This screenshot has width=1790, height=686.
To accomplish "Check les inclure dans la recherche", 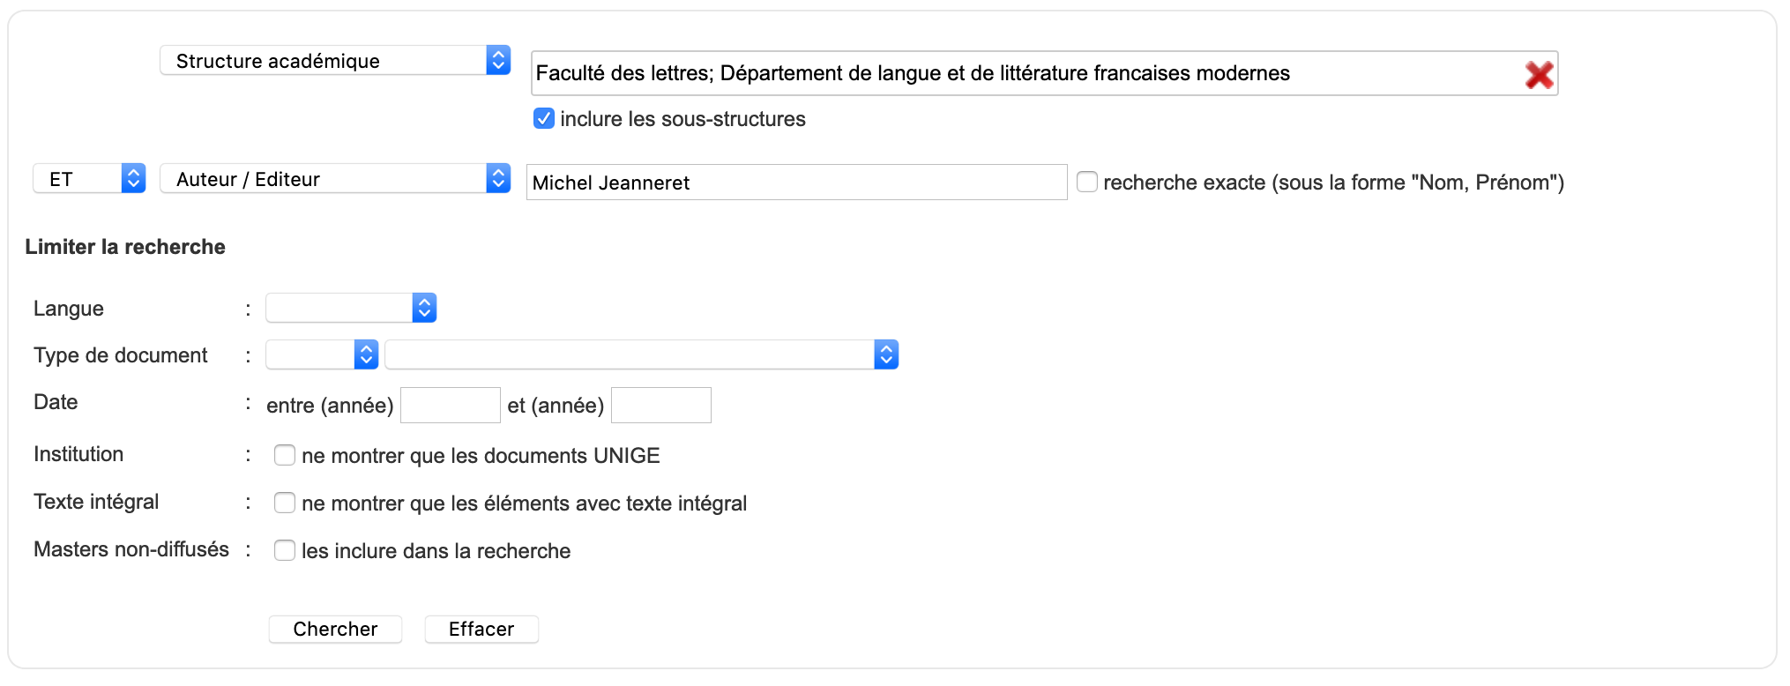I will [285, 550].
